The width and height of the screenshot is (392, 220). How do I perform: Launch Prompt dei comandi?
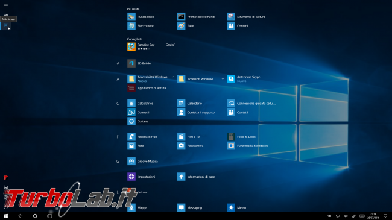click(196, 17)
